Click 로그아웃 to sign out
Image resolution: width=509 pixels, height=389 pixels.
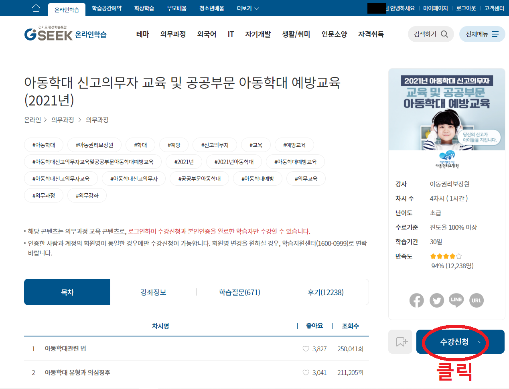click(466, 8)
